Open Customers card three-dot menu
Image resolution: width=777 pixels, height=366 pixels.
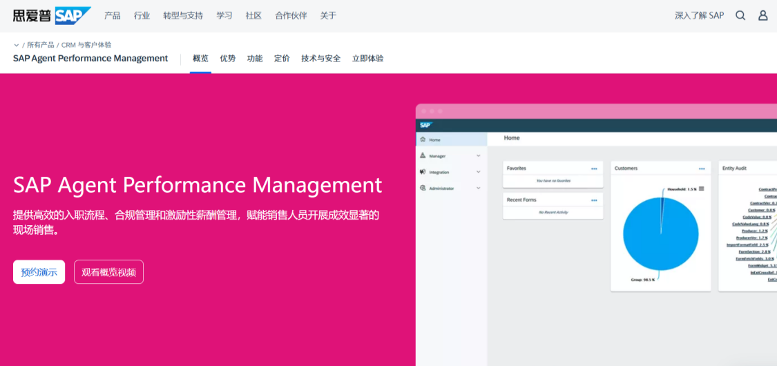[x=702, y=169]
